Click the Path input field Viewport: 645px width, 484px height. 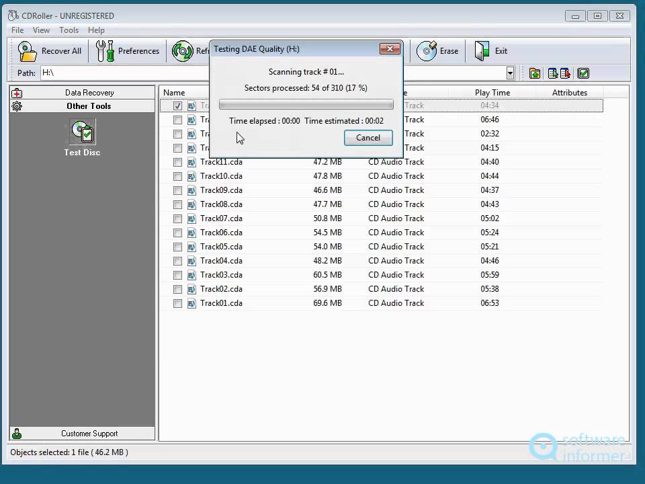[273, 73]
